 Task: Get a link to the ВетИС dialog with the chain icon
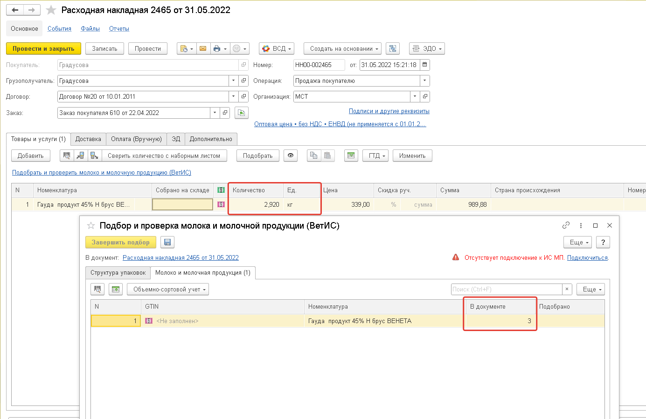coord(566,225)
